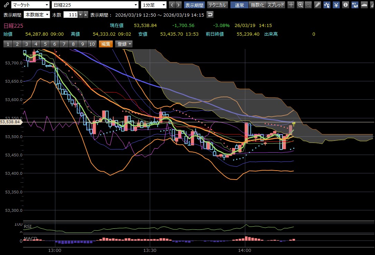Select the crosshair plus tool
The width and height of the screenshot is (375, 255).
(291, 5)
